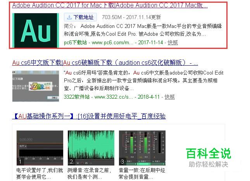Click the 3322.cc screenshot thumbnail
This screenshot has width=250, height=181.
pos(36,86)
